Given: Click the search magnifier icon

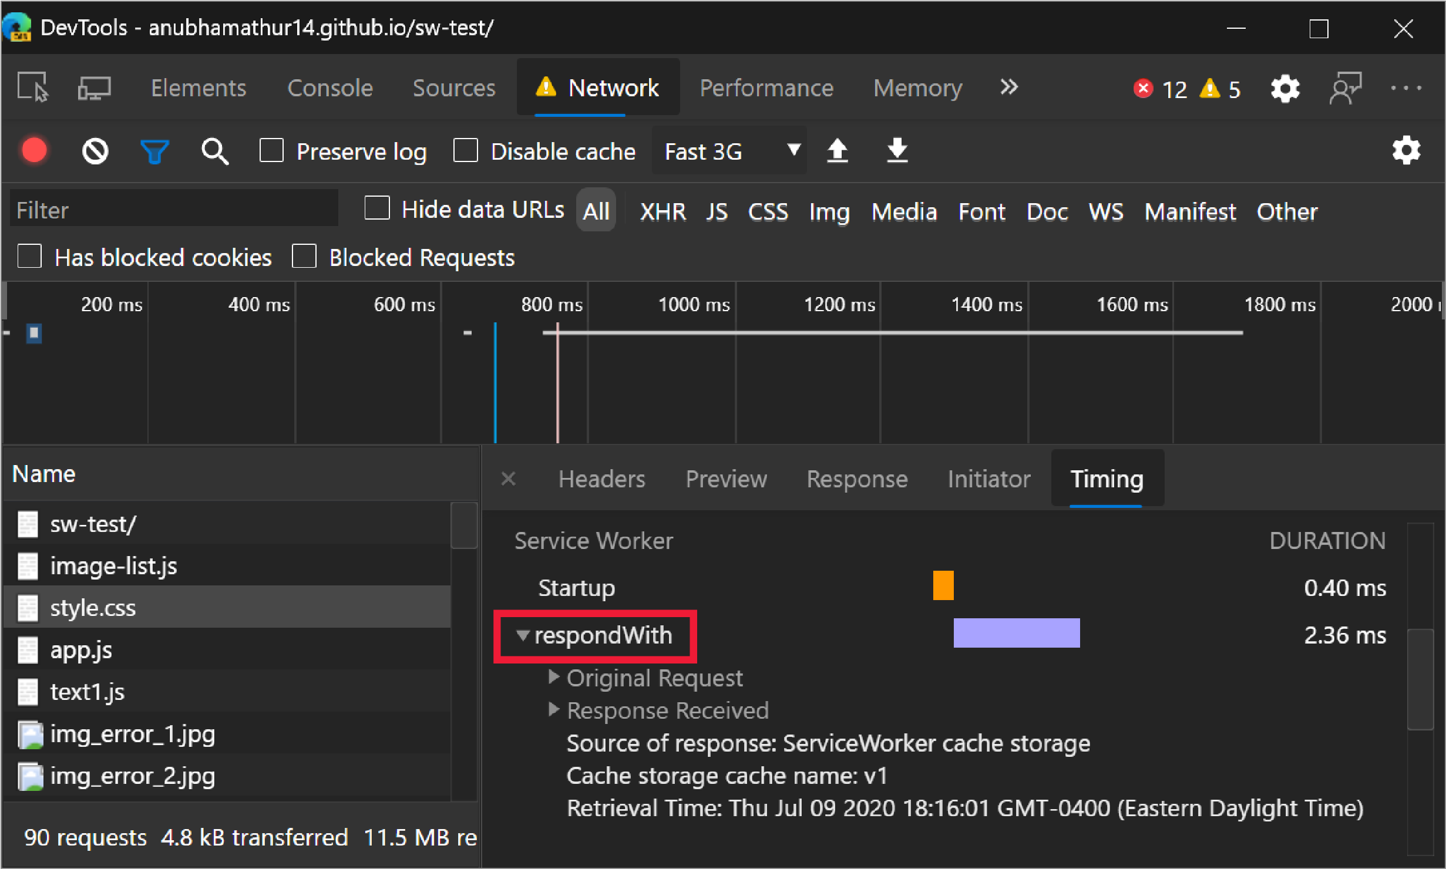Looking at the screenshot, I should pyautogui.click(x=211, y=151).
